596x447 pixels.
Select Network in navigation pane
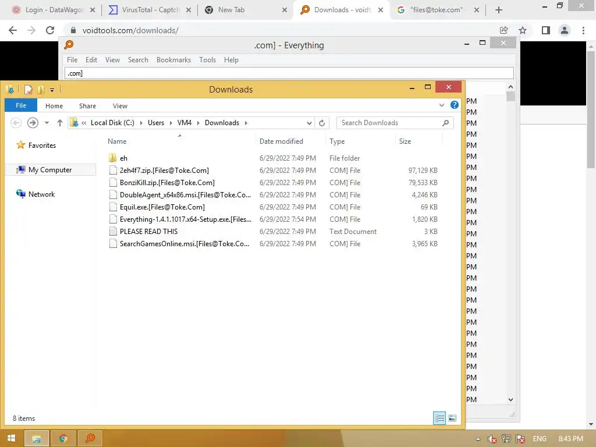[x=41, y=194]
